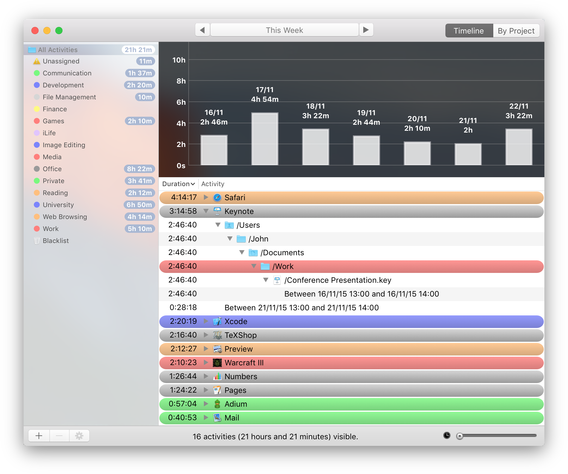Expand the Safari activity row

tap(206, 197)
